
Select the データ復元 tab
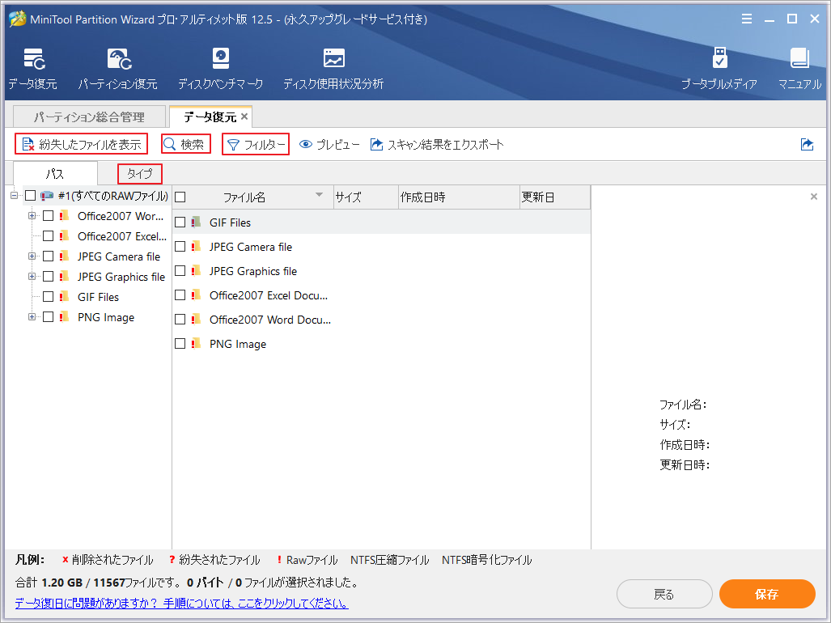coord(210,117)
